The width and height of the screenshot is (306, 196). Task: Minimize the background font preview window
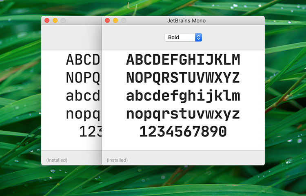coord(55,20)
